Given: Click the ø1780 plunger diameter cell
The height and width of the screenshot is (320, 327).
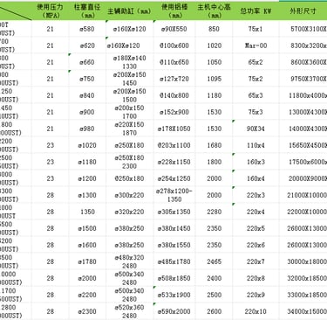Looking at the screenshot, I should (87, 261).
